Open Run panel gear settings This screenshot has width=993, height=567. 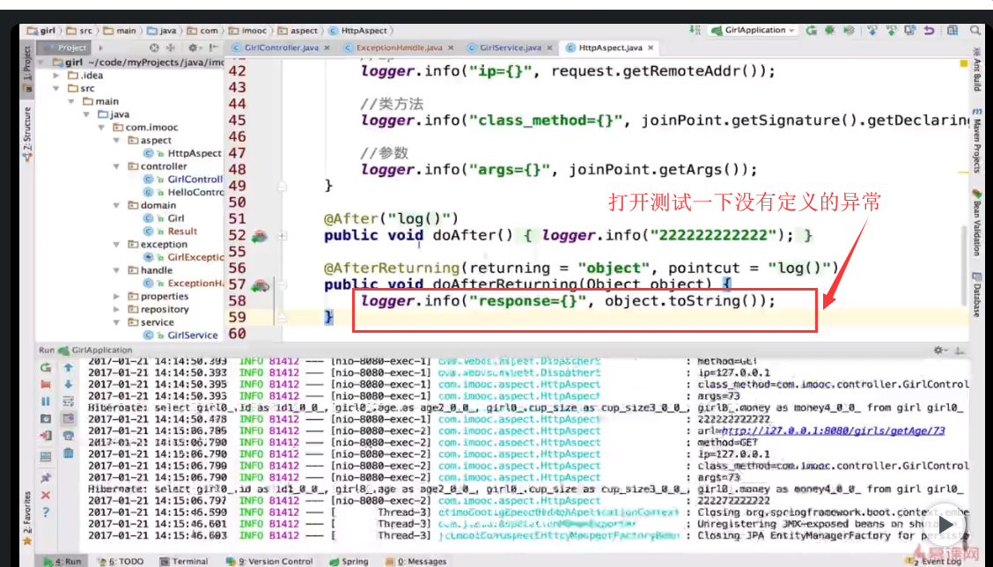[x=938, y=350]
